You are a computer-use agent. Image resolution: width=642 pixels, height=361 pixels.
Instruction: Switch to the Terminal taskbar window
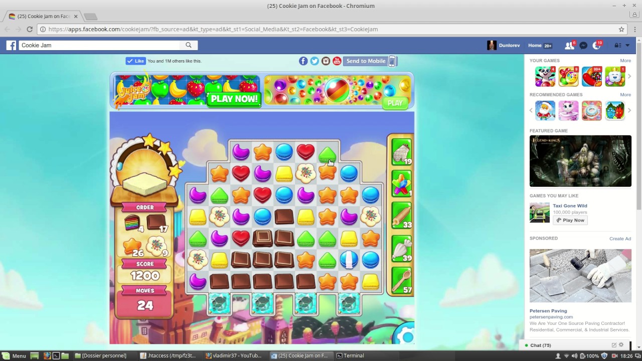tap(350, 355)
